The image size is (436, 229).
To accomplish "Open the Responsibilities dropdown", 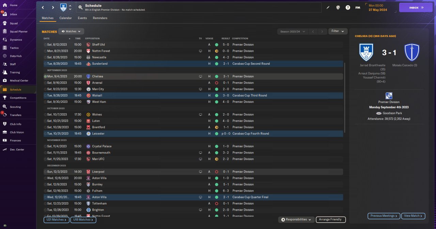I will click(296, 219).
